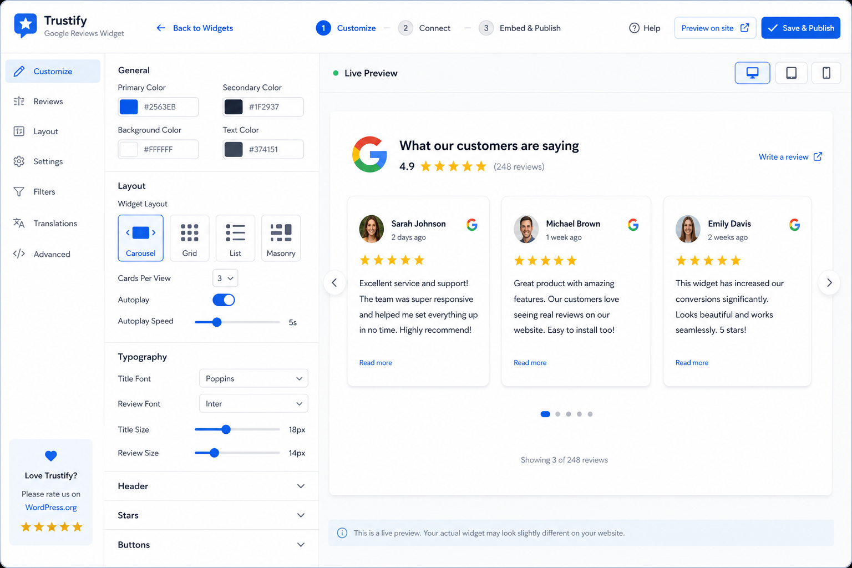Jump to second carousel pagination dot

(x=558, y=414)
